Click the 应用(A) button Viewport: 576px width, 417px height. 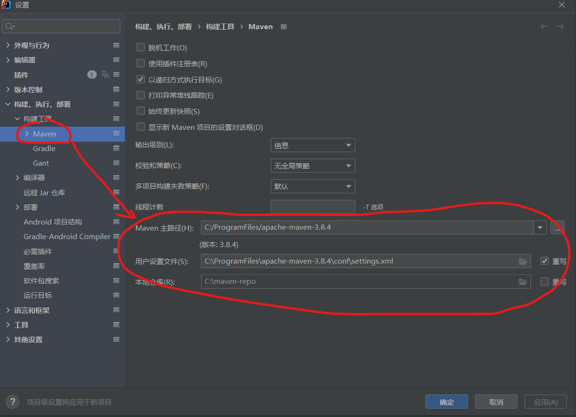click(546, 402)
